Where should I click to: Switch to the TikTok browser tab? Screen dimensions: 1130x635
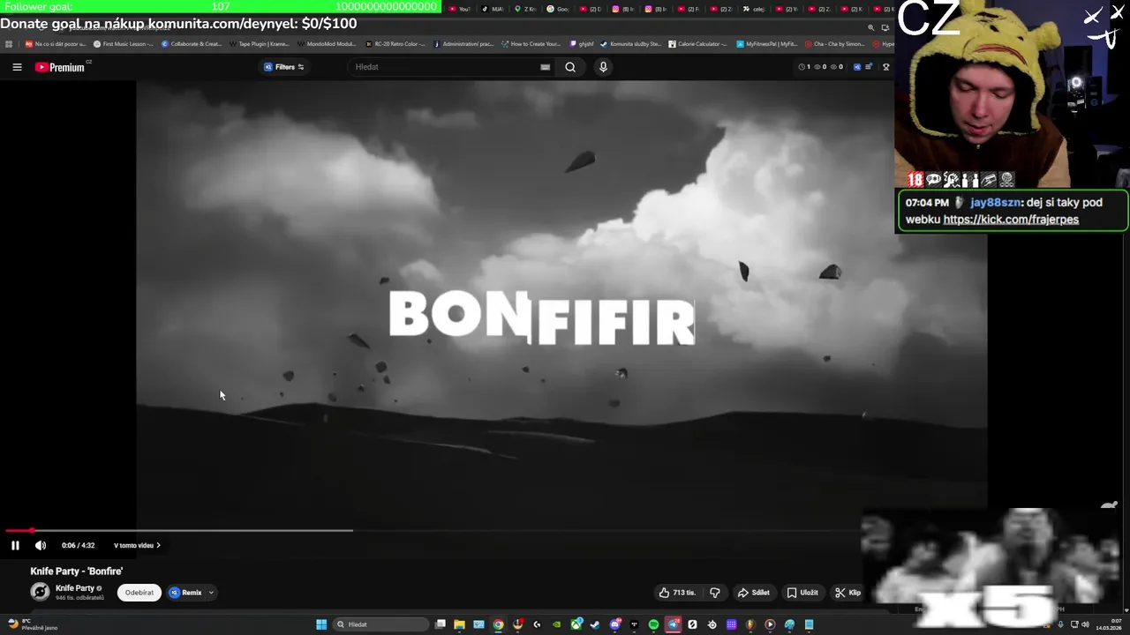click(492, 9)
